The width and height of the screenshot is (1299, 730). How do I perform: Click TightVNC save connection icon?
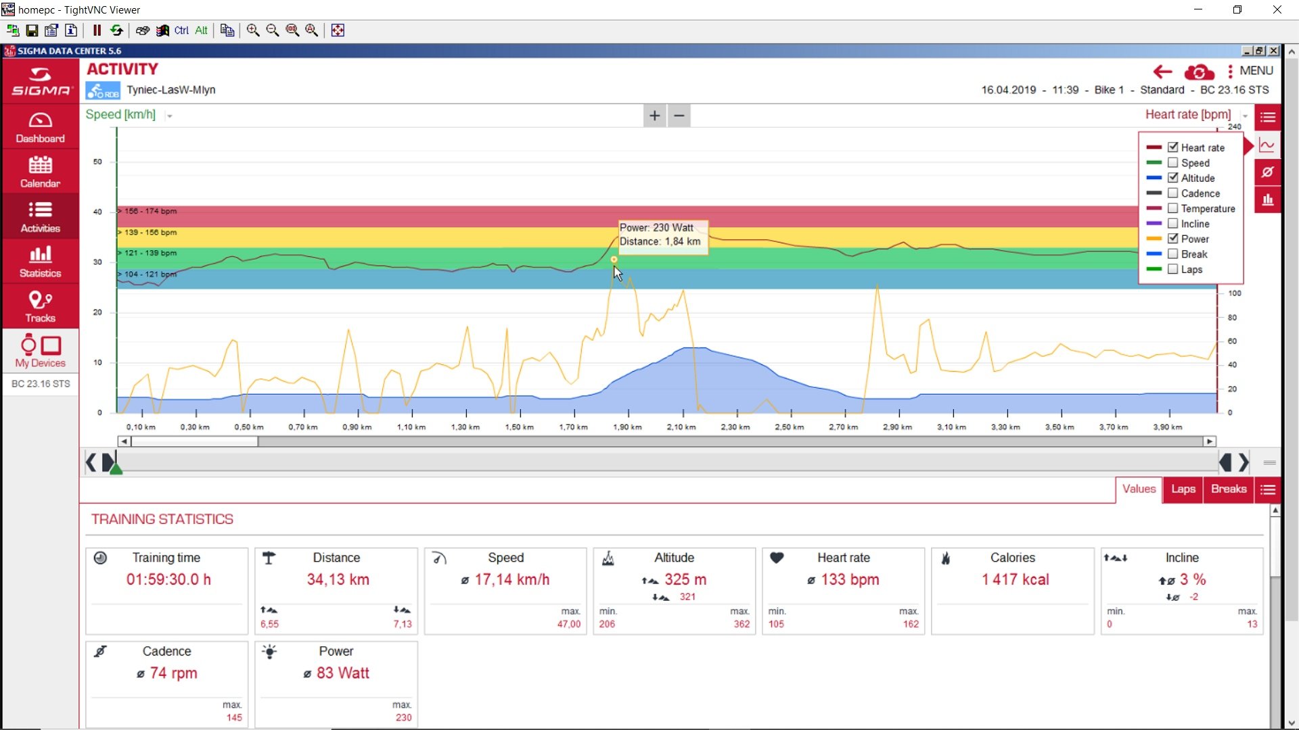[x=32, y=30]
